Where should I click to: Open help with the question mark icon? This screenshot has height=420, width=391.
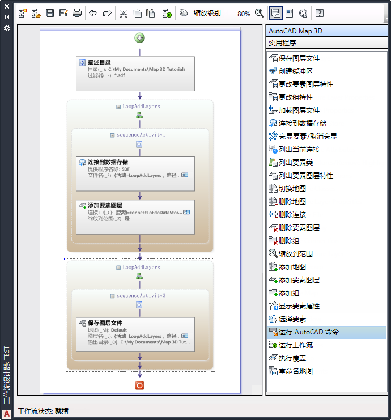pyautogui.click(x=320, y=13)
